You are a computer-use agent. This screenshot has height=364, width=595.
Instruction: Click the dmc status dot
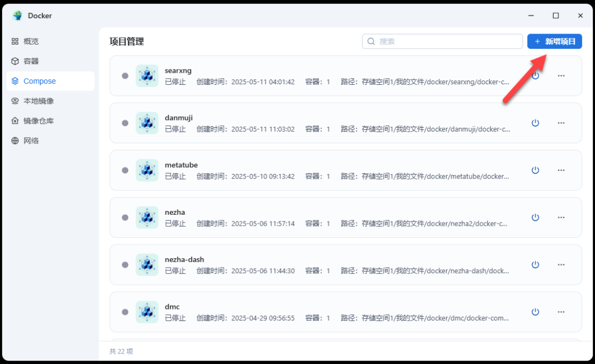click(x=125, y=312)
